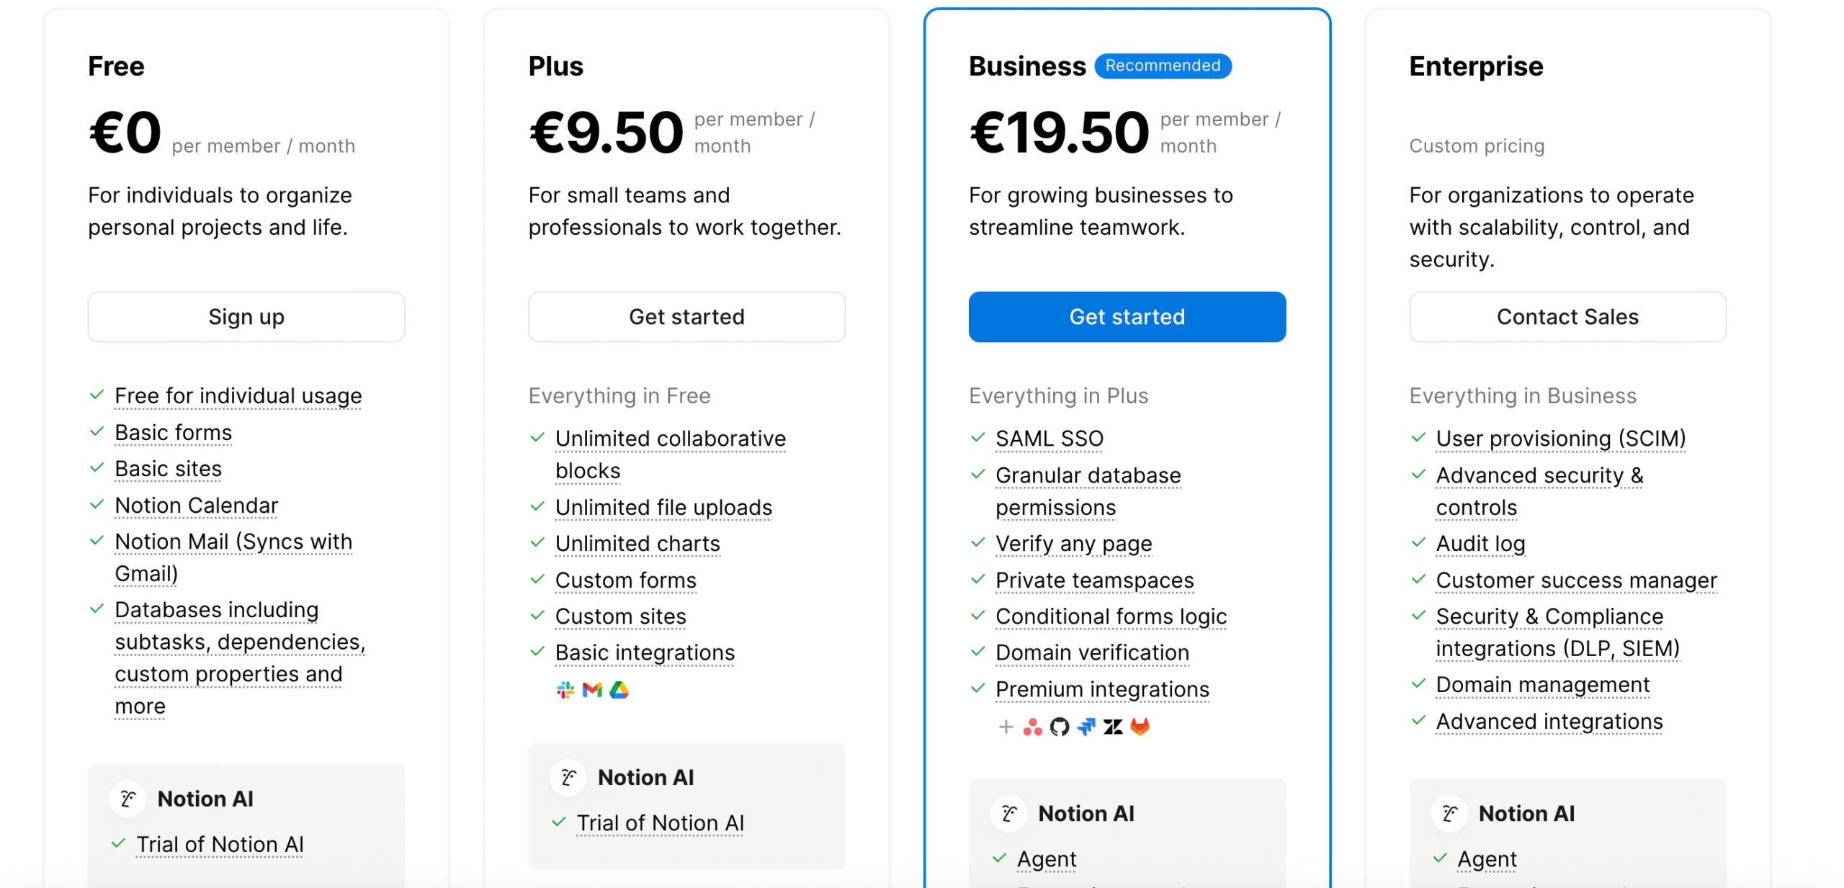Click the Recommended badge beside Business

[1163, 66]
